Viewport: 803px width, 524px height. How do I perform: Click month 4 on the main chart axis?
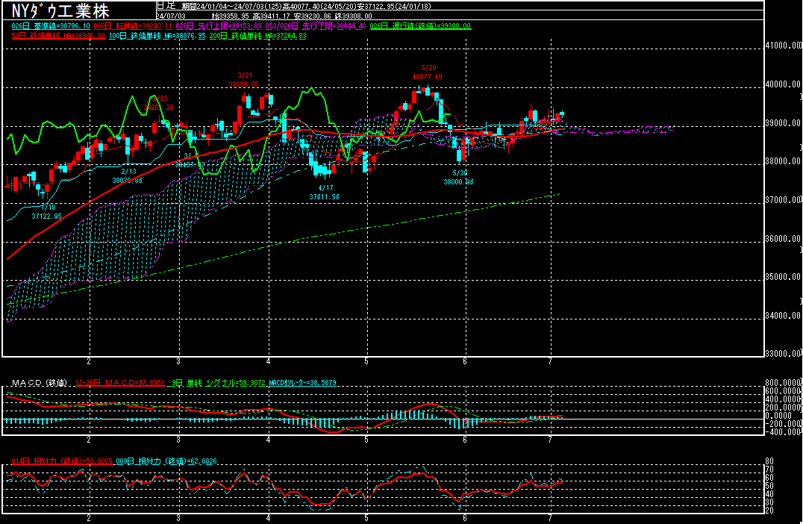click(x=269, y=361)
